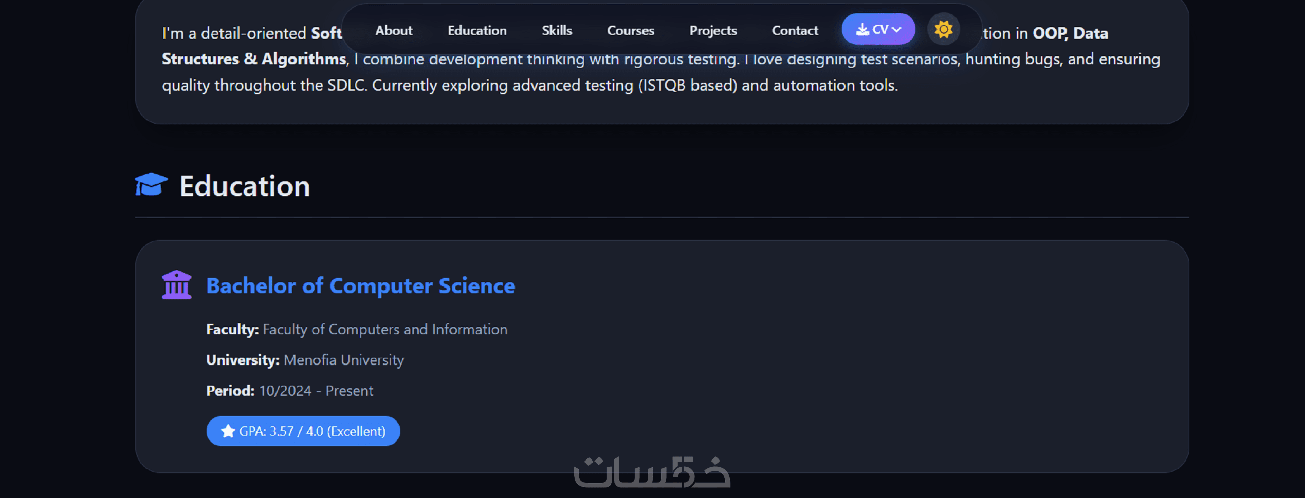1305x498 pixels.
Task: Click the Period 10/2024 - Present line
Action: (x=289, y=391)
